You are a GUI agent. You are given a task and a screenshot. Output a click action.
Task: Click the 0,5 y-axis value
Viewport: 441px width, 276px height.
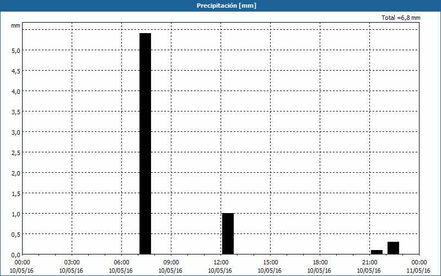[16, 235]
